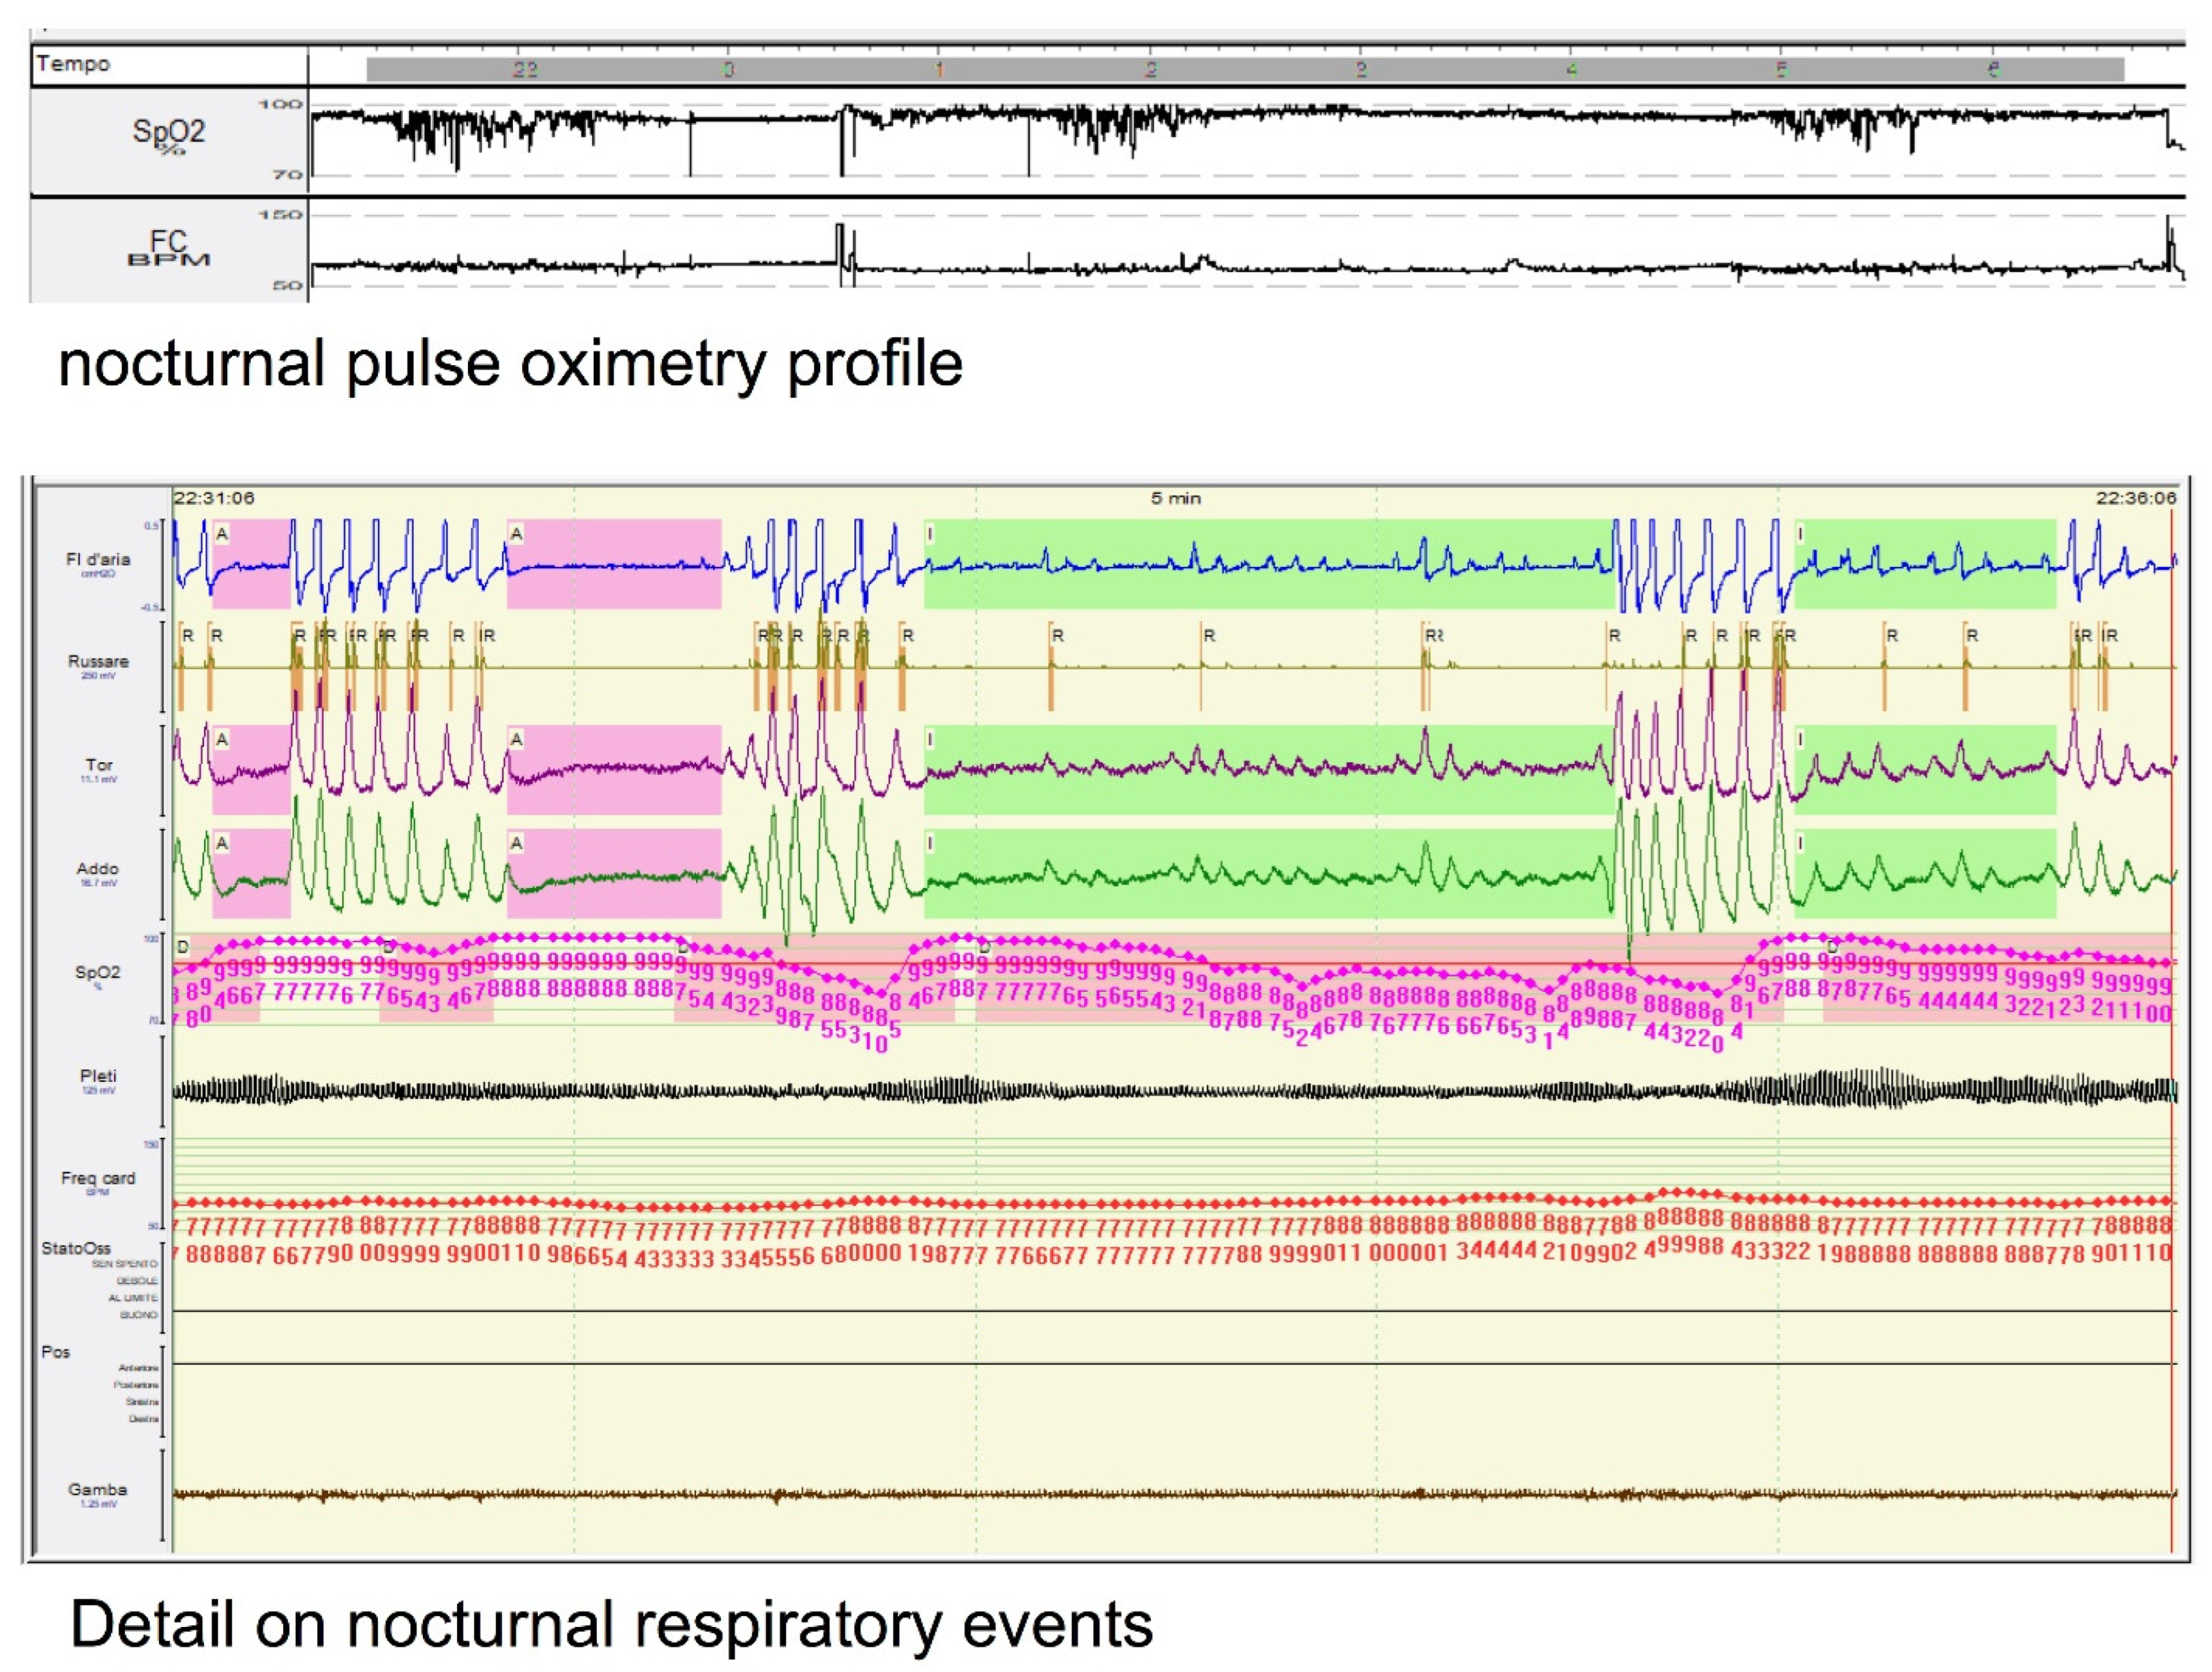Jump to hour 22 on Tempo timeline

(x=525, y=69)
